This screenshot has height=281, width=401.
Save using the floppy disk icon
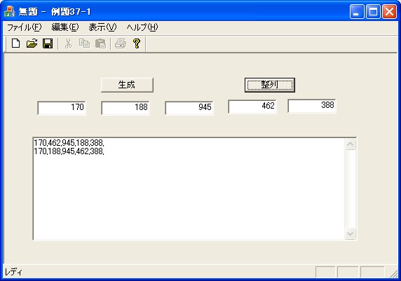click(x=48, y=43)
